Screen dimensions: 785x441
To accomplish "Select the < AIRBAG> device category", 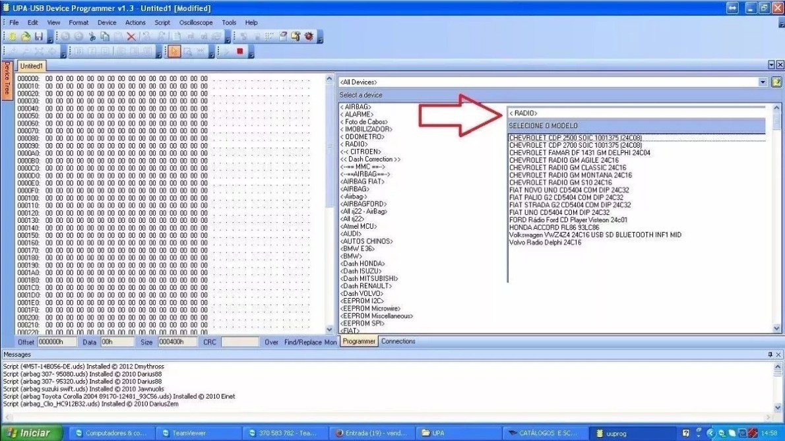I will point(356,107).
